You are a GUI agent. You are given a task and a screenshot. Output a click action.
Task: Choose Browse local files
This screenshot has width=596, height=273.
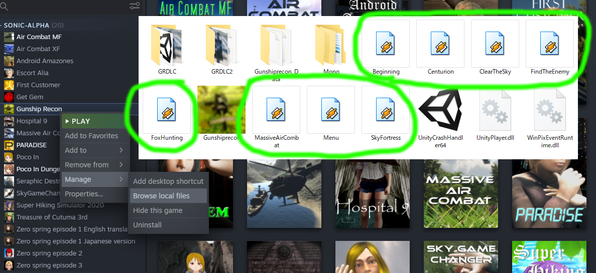click(168, 196)
